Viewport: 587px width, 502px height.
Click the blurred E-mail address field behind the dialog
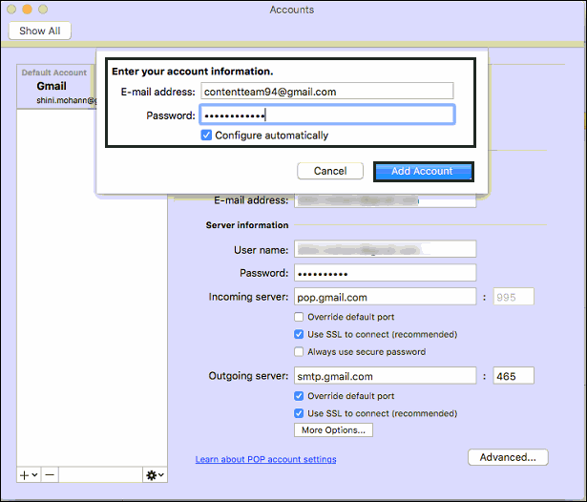(386, 201)
